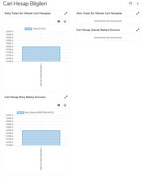
Task: Open the three-dot more options menu
Action: [138, 3]
